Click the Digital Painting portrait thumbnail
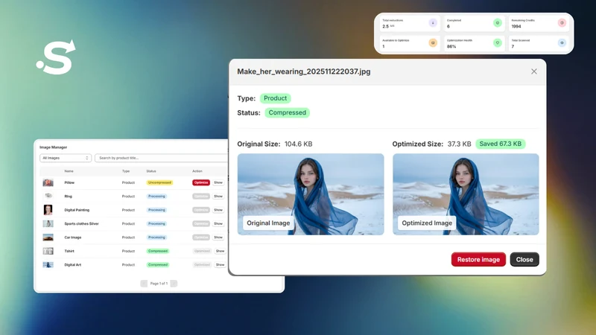 [x=48, y=210]
